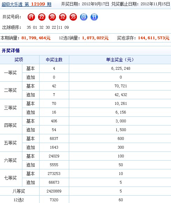Click the 五等奖 row label
This screenshot has height=203, width=171.
[x=10, y=143]
